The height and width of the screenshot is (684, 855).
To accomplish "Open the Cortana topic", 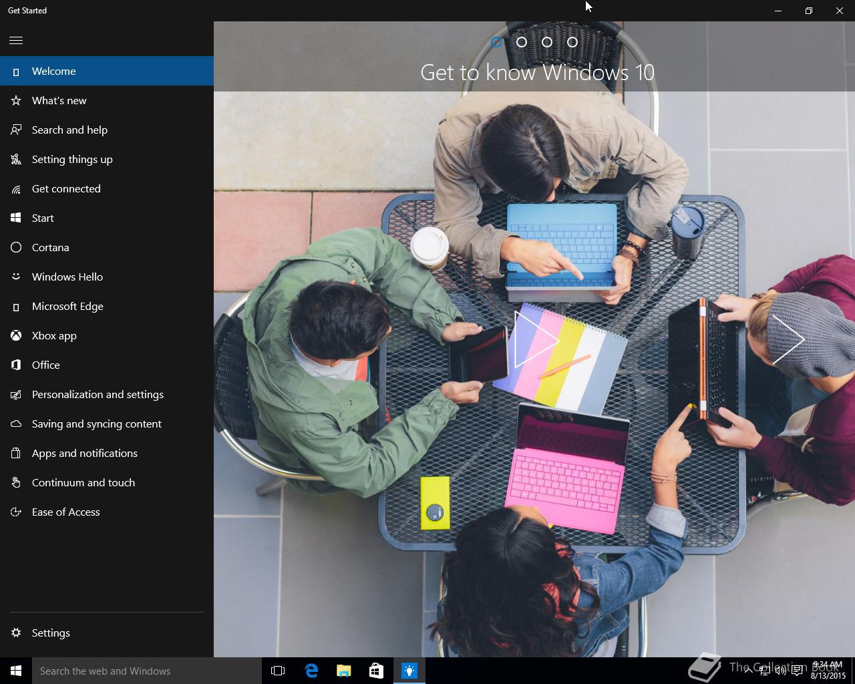I will click(107, 248).
